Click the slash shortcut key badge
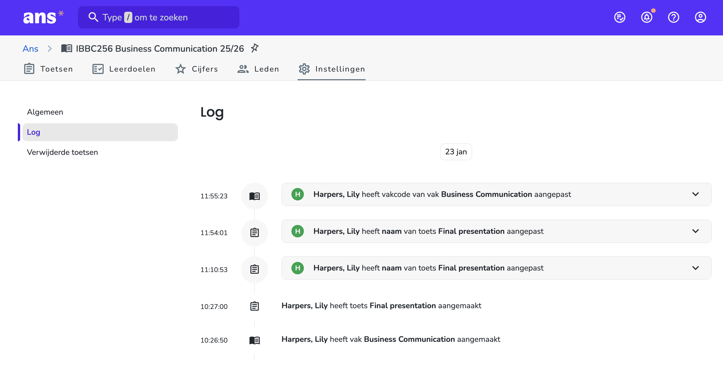The height and width of the screenshot is (377, 723). tap(128, 17)
